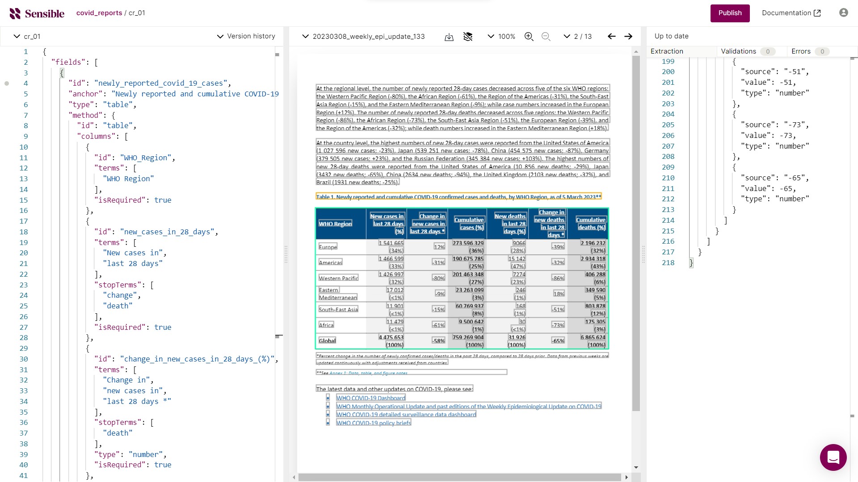Zoom in on the document
This screenshot has width=858, height=482.
(x=529, y=37)
